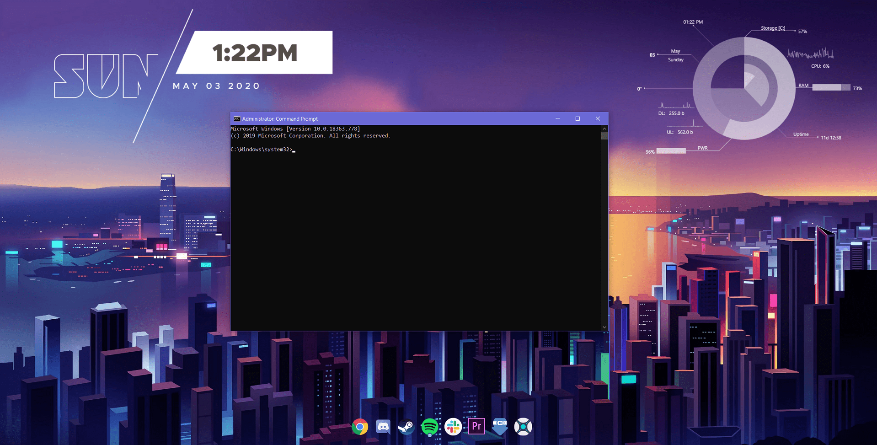This screenshot has width=877, height=445.
Task: Open Google Chrome from the dock
Action: point(359,427)
